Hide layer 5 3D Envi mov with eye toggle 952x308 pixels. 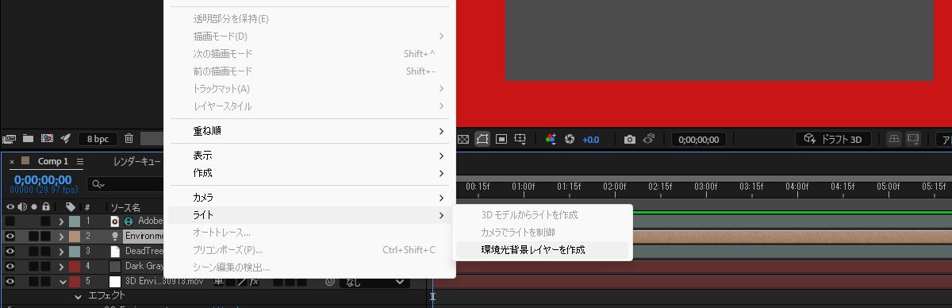coord(10,281)
